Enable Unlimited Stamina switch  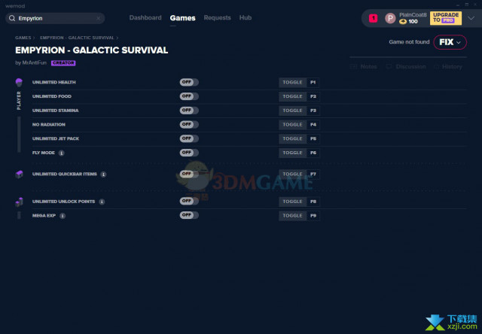tap(189, 111)
